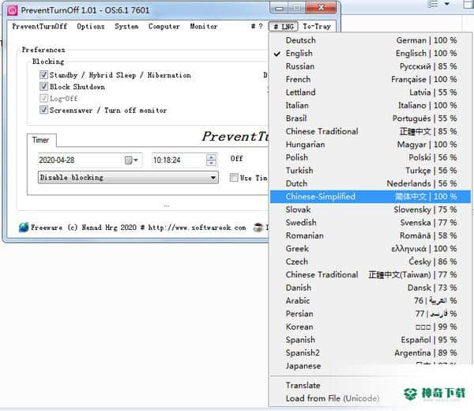Choose Italian language

(x=370, y=105)
